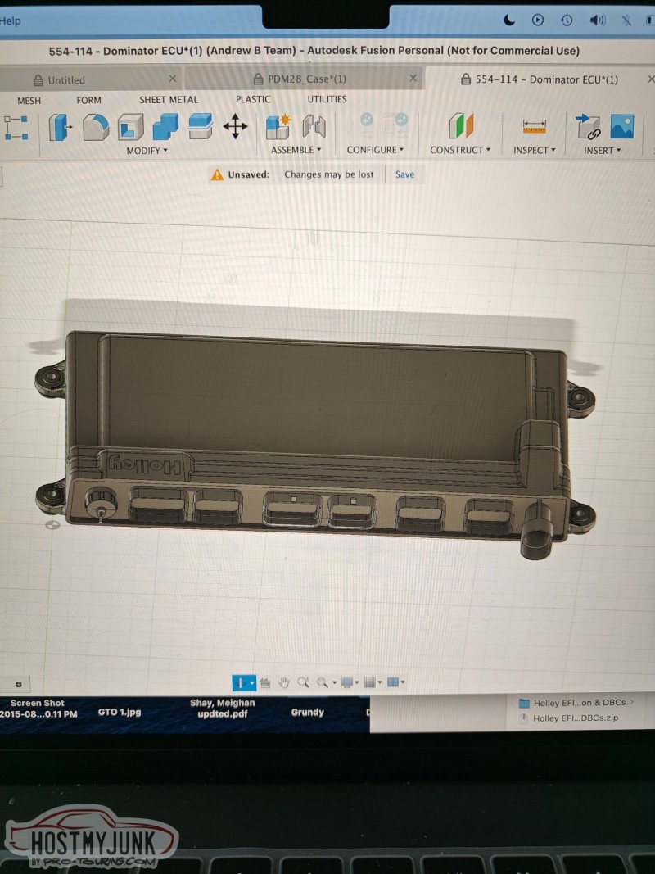
Task: Close the Untitled document tab
Action: click(172, 79)
